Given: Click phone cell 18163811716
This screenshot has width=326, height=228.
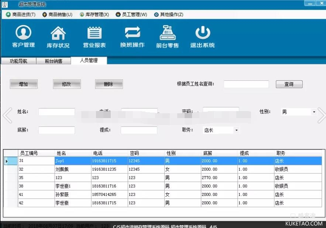Looking at the screenshot, I should click(x=109, y=186).
